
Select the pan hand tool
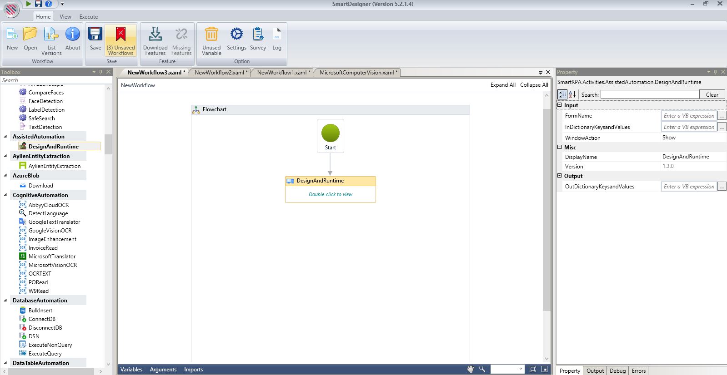(471, 369)
